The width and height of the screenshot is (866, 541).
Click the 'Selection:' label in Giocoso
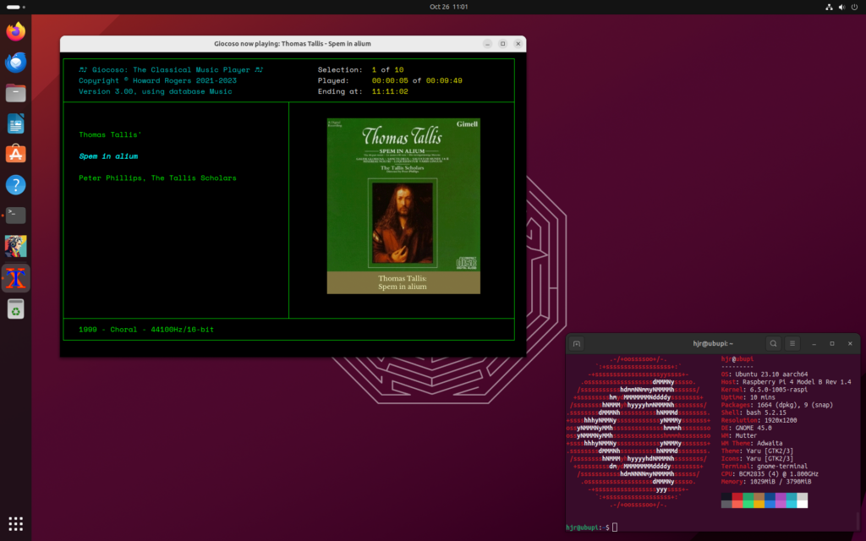tap(340, 69)
